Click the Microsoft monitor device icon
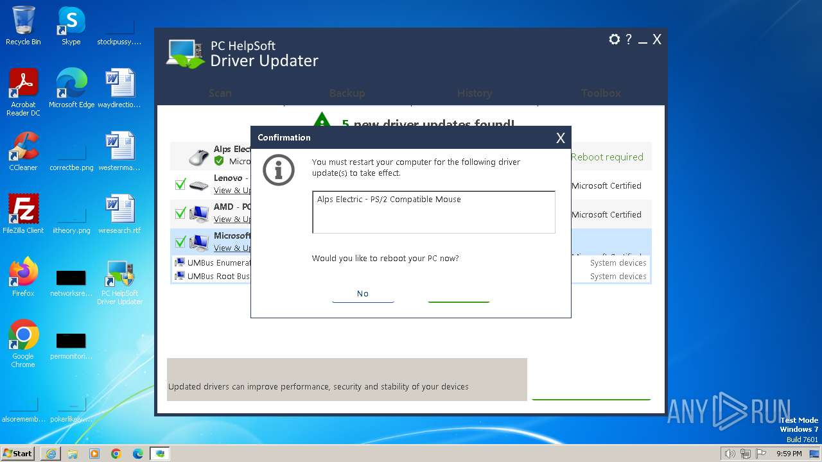Viewport: 822px width, 462px height. pyautogui.click(x=199, y=242)
